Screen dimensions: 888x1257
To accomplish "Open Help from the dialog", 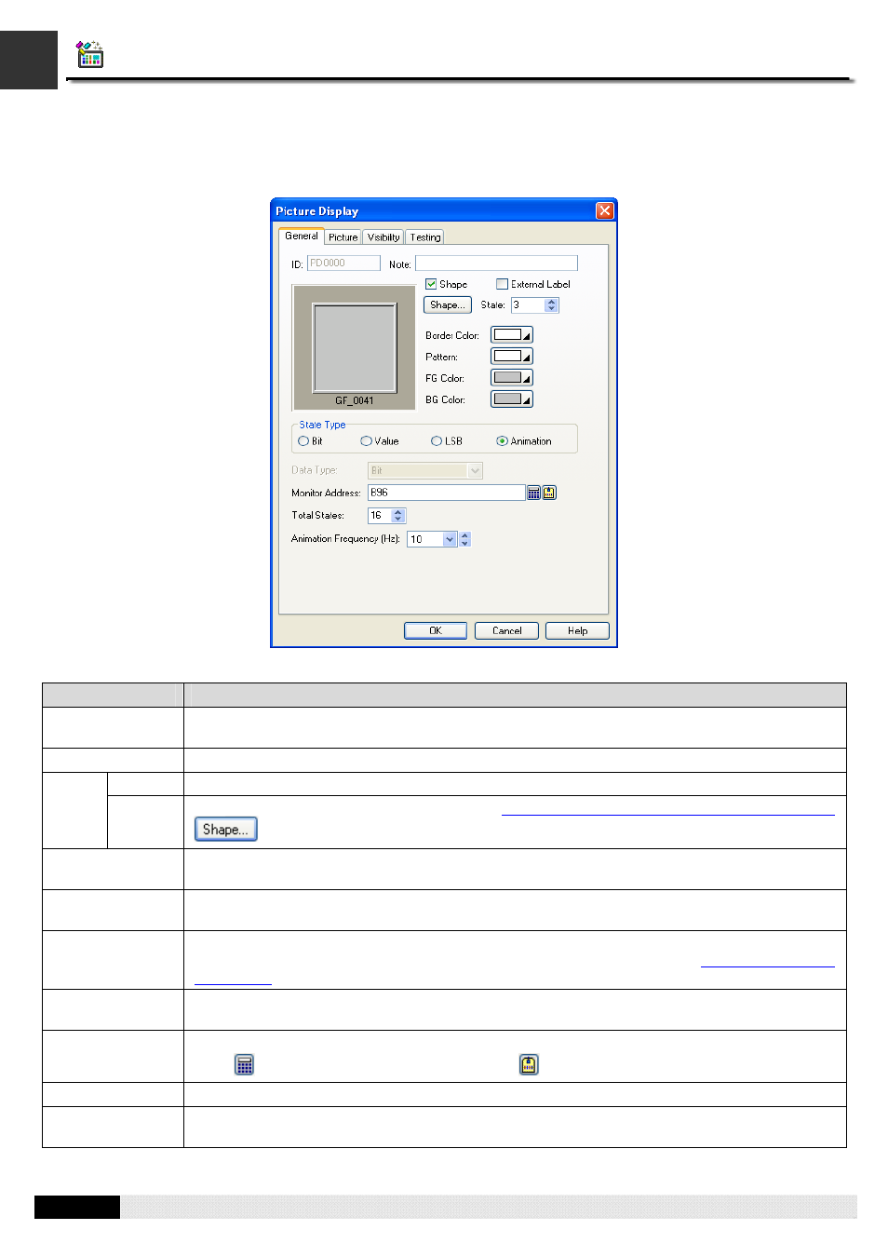I will coord(577,630).
